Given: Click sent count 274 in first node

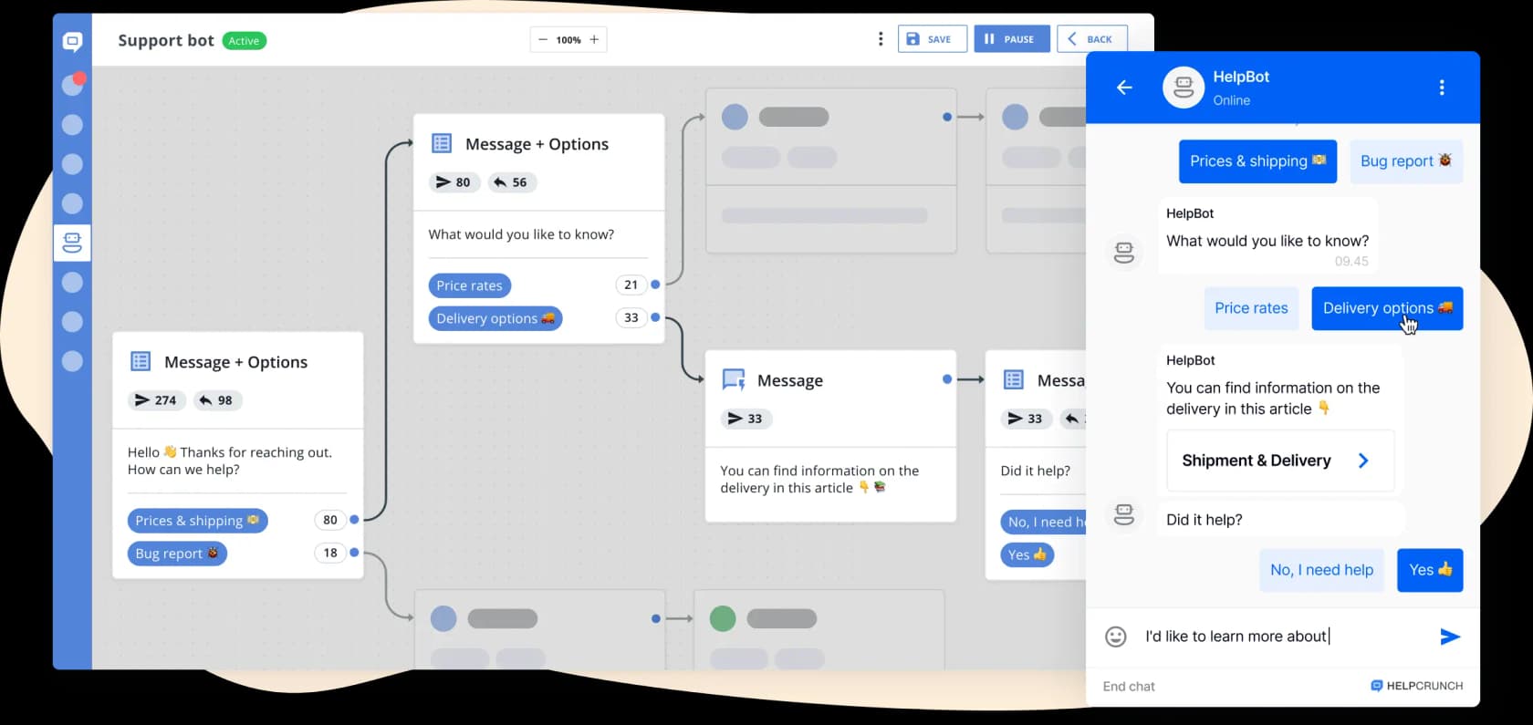Looking at the screenshot, I should click(x=157, y=400).
